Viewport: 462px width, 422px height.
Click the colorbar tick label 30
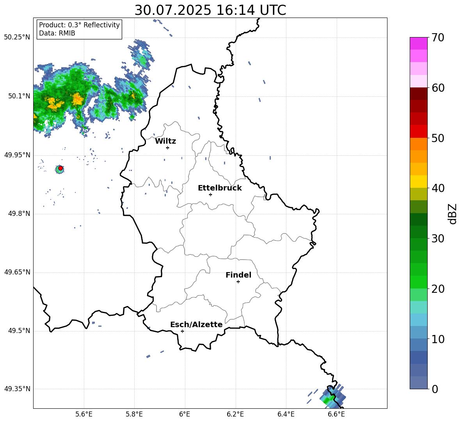[438, 239]
